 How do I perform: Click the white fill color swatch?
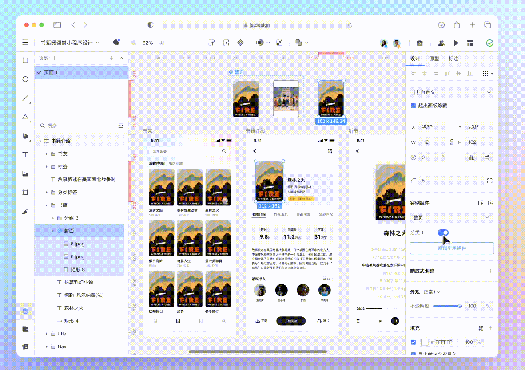click(x=425, y=342)
